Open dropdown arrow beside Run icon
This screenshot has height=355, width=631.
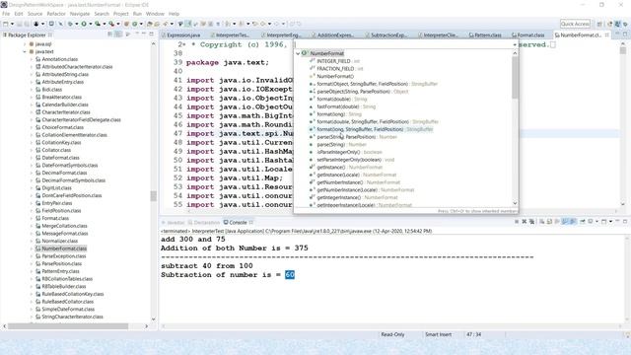(91, 24)
